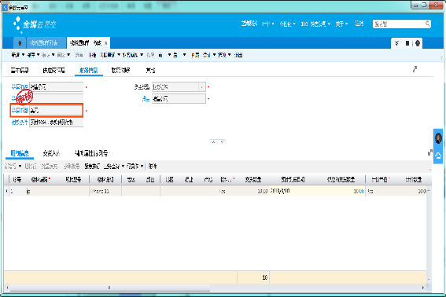Open the dropdown arrow next to 新增
The image size is (446, 297).
[23, 54]
